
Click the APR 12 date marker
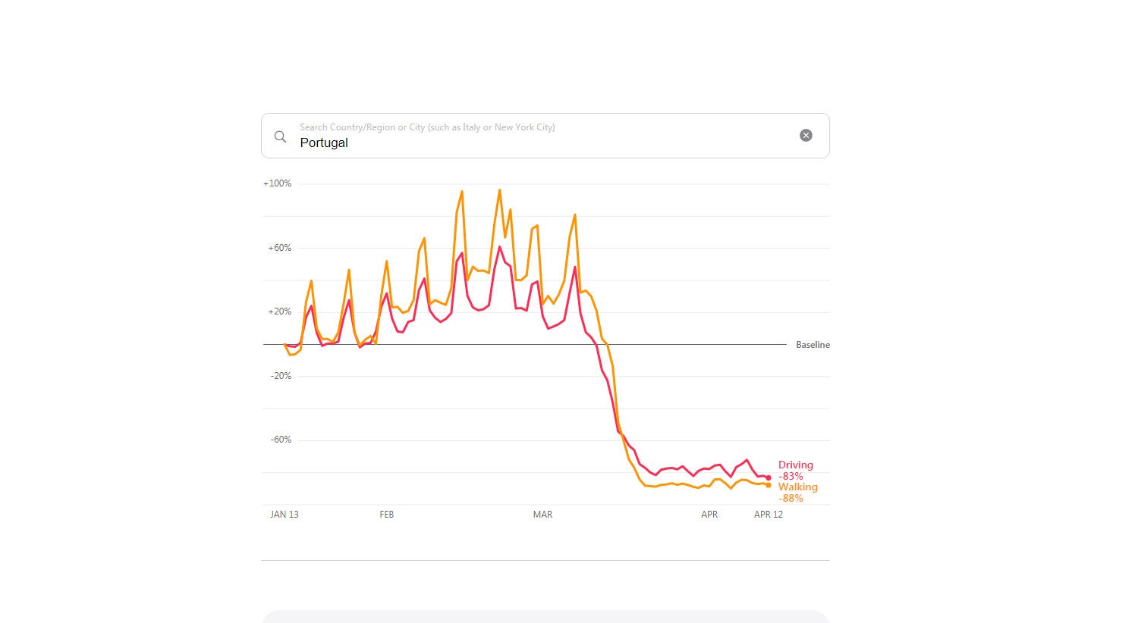coord(768,515)
